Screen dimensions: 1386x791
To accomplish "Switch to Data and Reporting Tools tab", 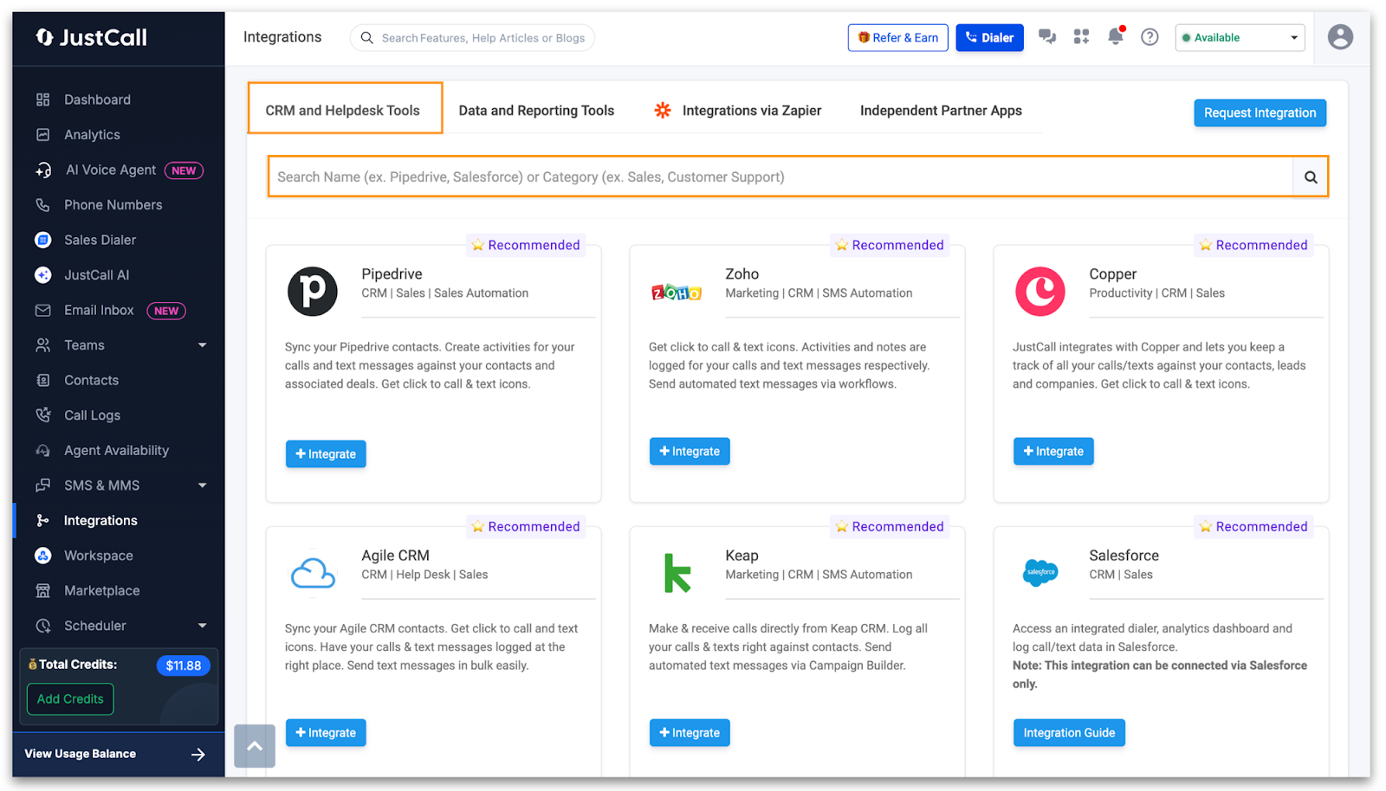I will (536, 111).
